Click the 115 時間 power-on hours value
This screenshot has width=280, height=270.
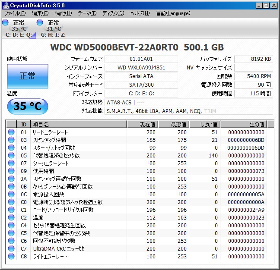click(253, 94)
